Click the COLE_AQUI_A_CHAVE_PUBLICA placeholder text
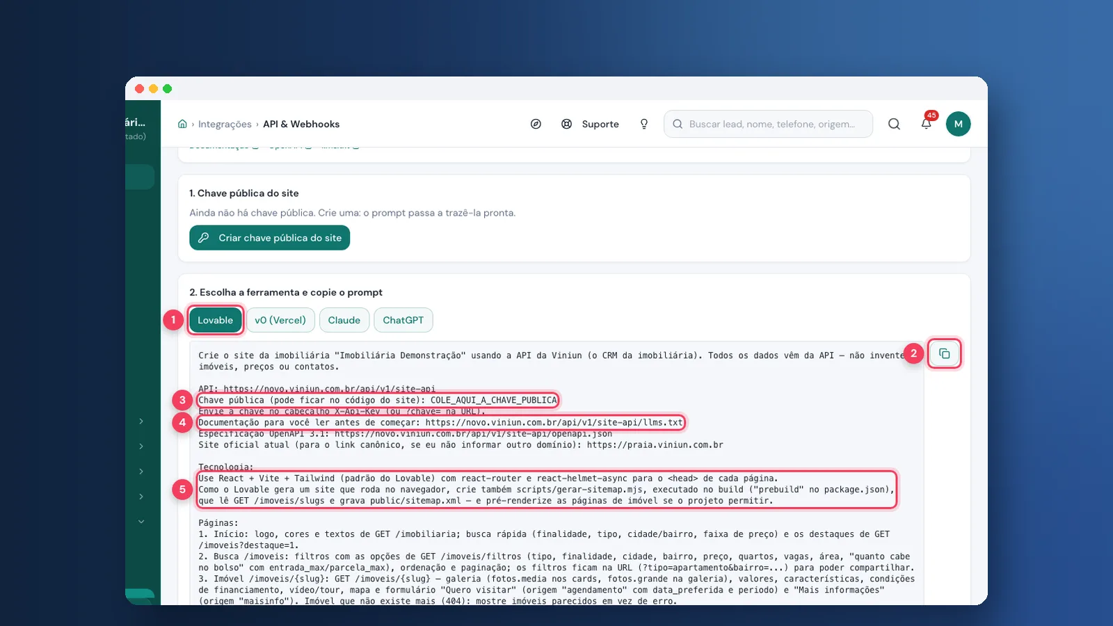 click(493, 400)
